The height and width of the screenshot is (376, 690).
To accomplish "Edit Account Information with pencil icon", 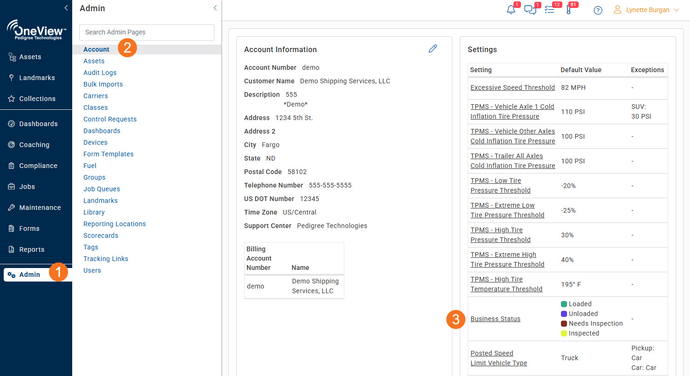I will [433, 48].
